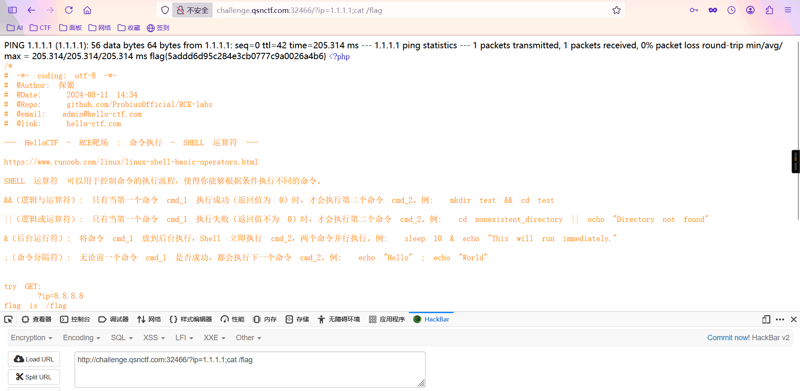Click the Split URL button
This screenshot has height=391, width=800.
click(x=33, y=377)
